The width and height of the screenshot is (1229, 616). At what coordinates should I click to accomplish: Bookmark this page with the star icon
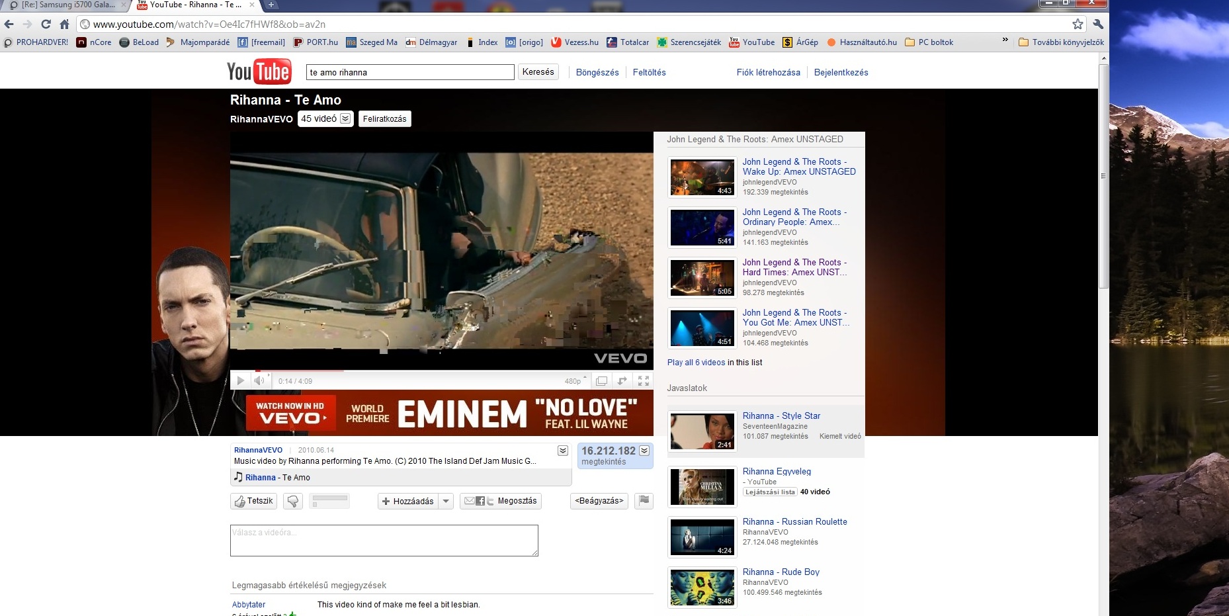1078,24
